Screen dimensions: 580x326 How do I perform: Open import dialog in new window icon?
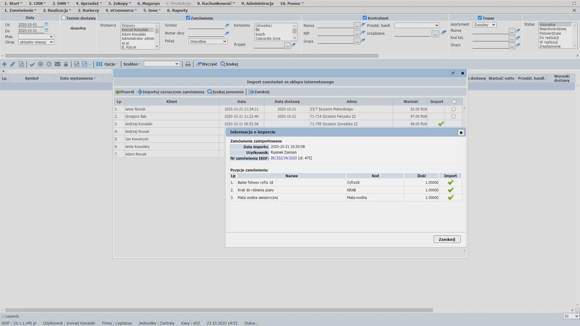point(453,73)
